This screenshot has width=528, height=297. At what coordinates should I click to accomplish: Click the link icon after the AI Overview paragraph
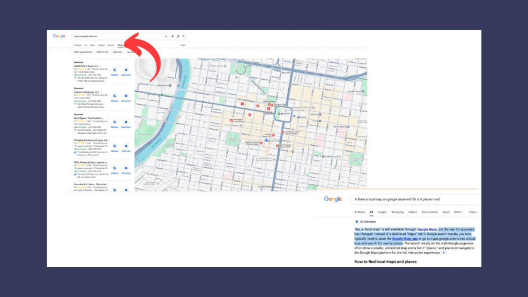click(x=444, y=253)
